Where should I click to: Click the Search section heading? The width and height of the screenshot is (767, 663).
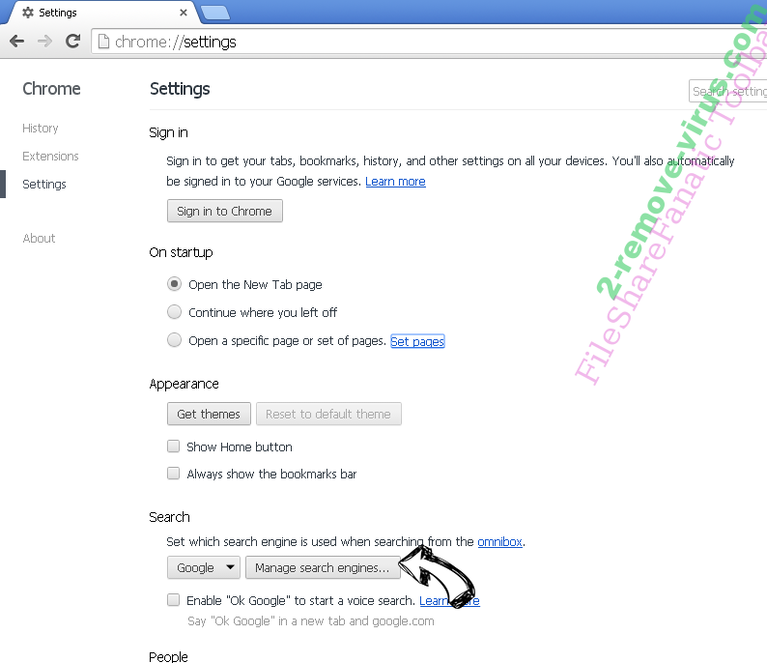[169, 517]
